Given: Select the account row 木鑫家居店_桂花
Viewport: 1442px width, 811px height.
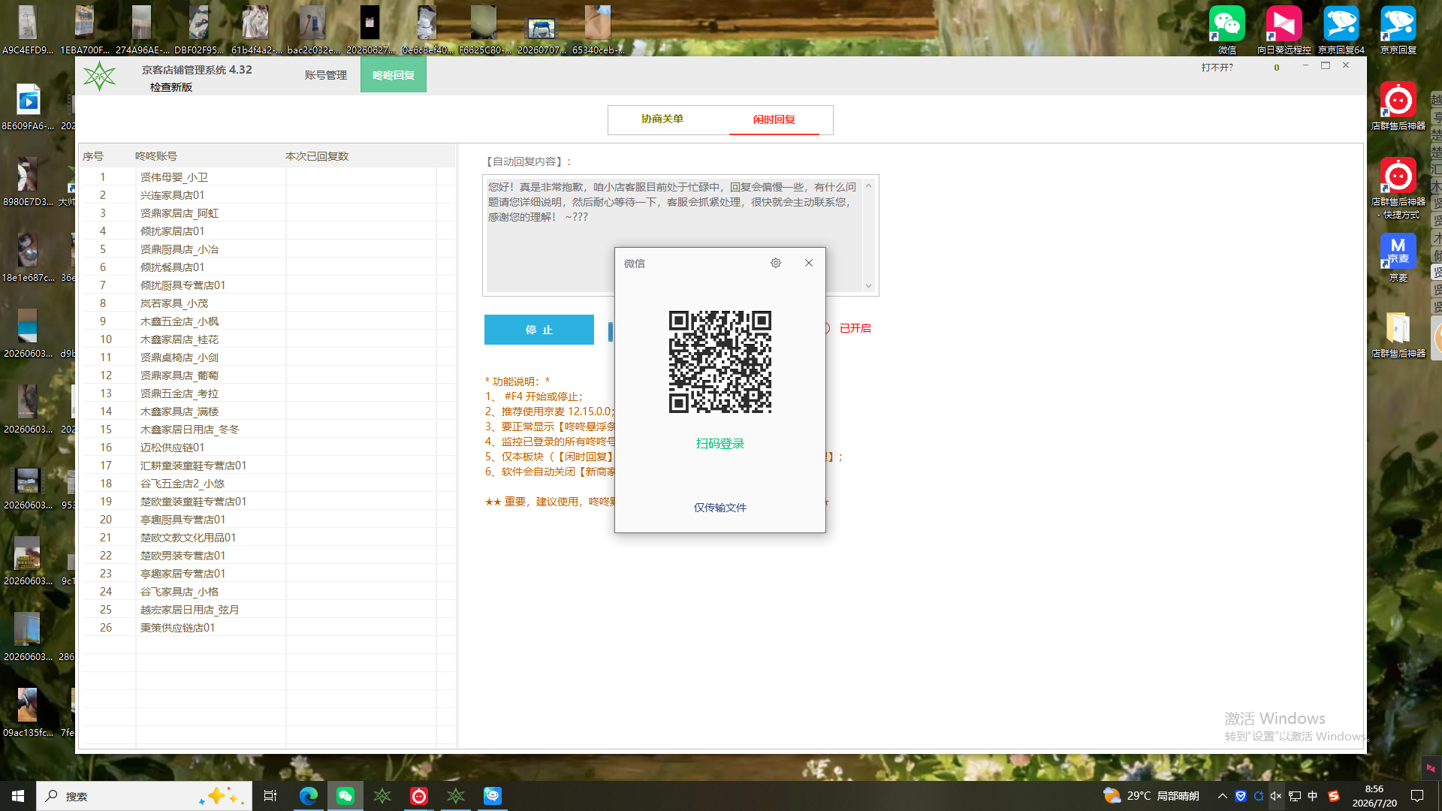Looking at the screenshot, I should click(x=268, y=339).
